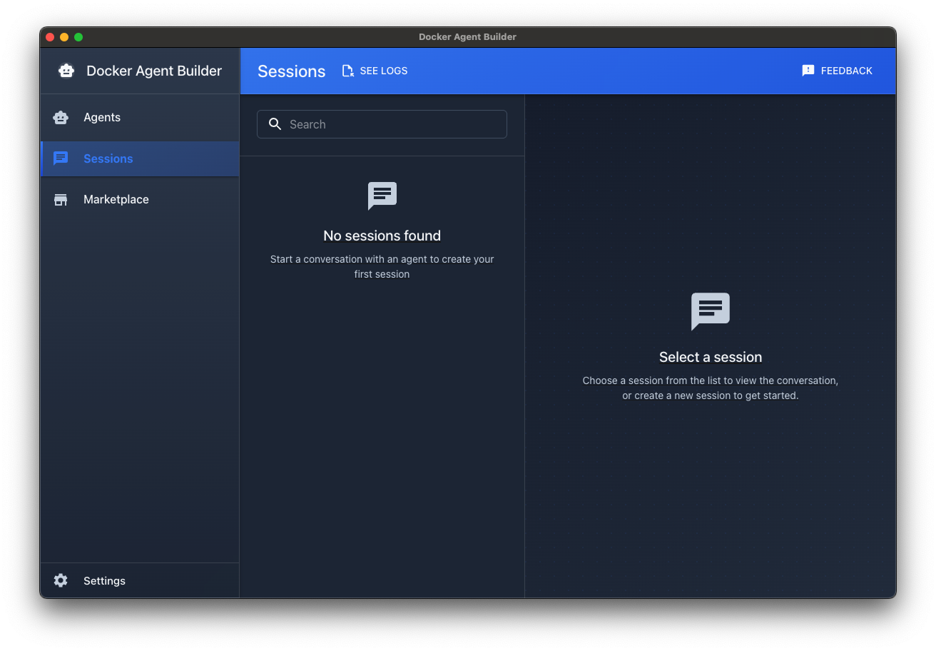This screenshot has width=936, height=651.
Task: Click the Sessions page heading
Action: click(291, 71)
